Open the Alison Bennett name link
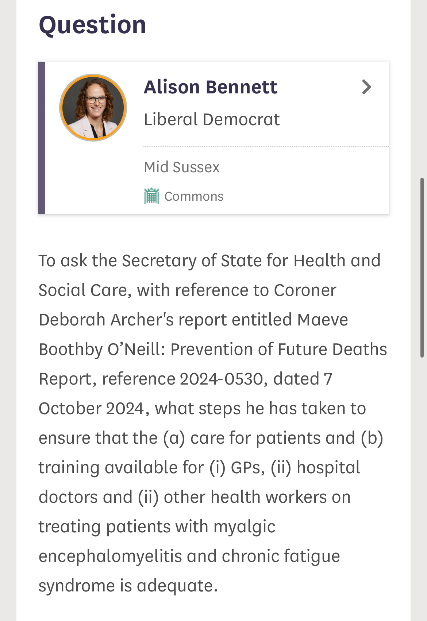The image size is (427, 621). pos(211,87)
